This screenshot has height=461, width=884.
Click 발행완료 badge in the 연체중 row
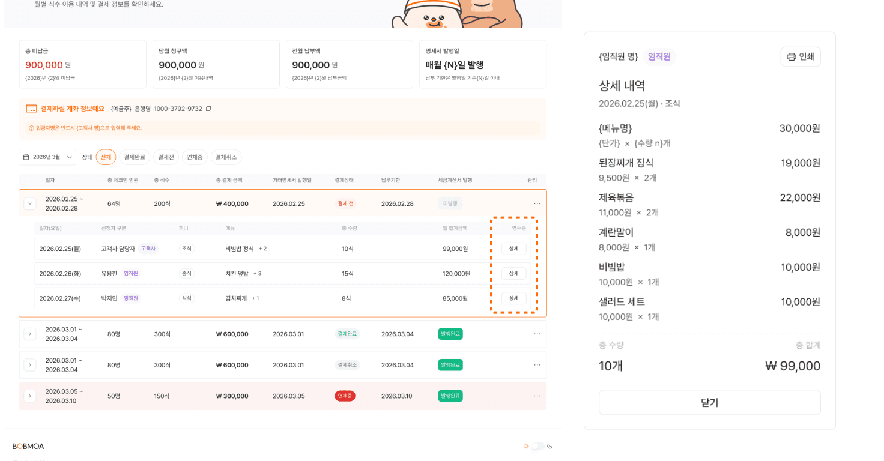click(x=450, y=396)
